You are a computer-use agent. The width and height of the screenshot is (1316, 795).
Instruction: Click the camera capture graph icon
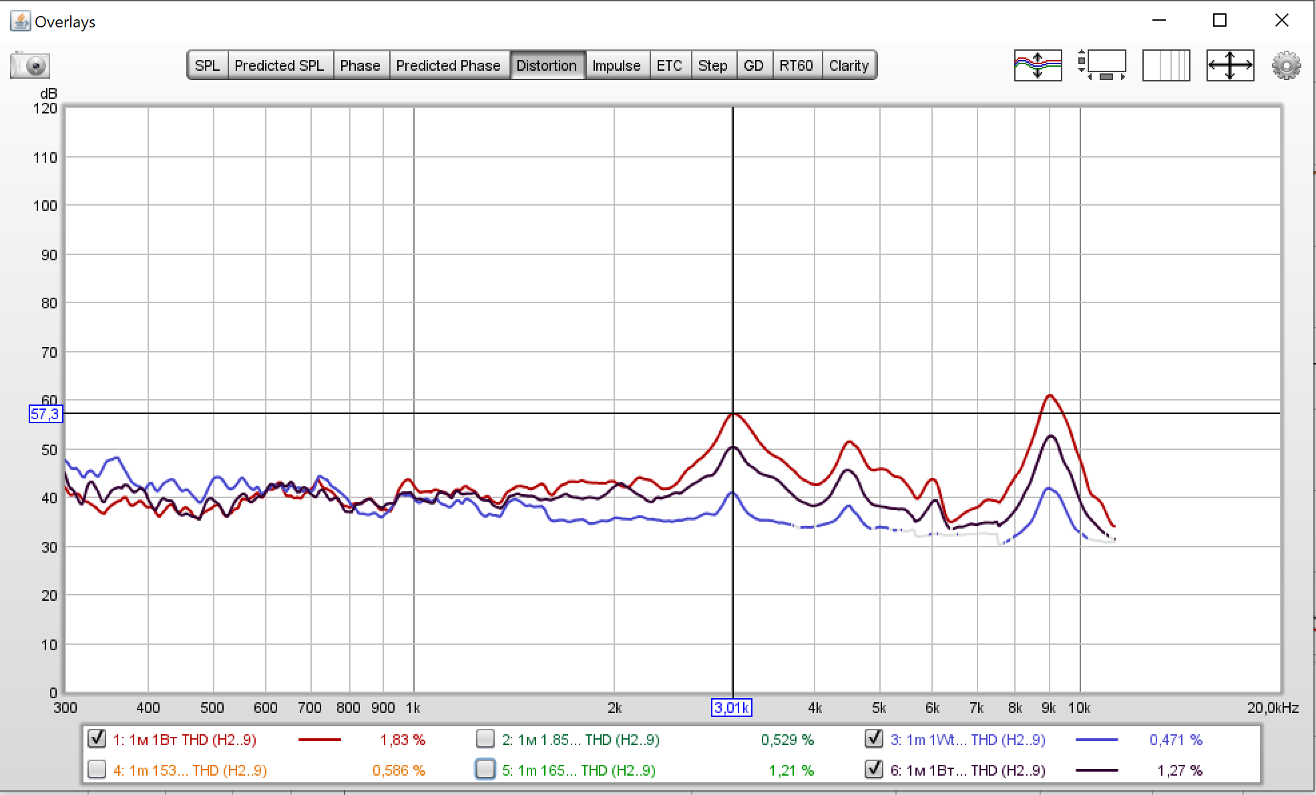click(30, 65)
